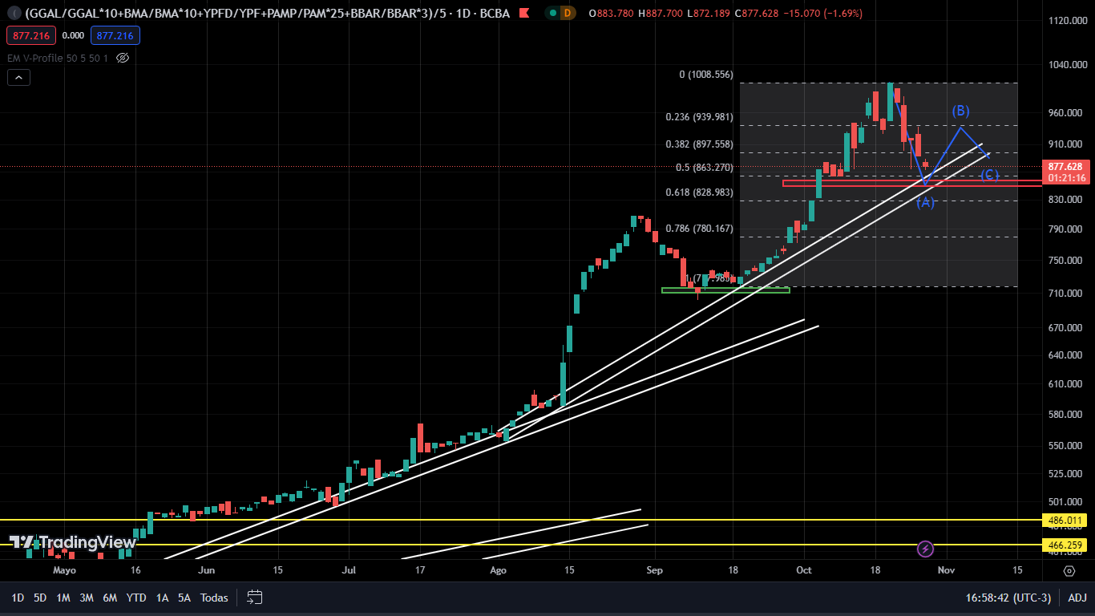
Task: Select the 5D time range
Action: tap(41, 598)
